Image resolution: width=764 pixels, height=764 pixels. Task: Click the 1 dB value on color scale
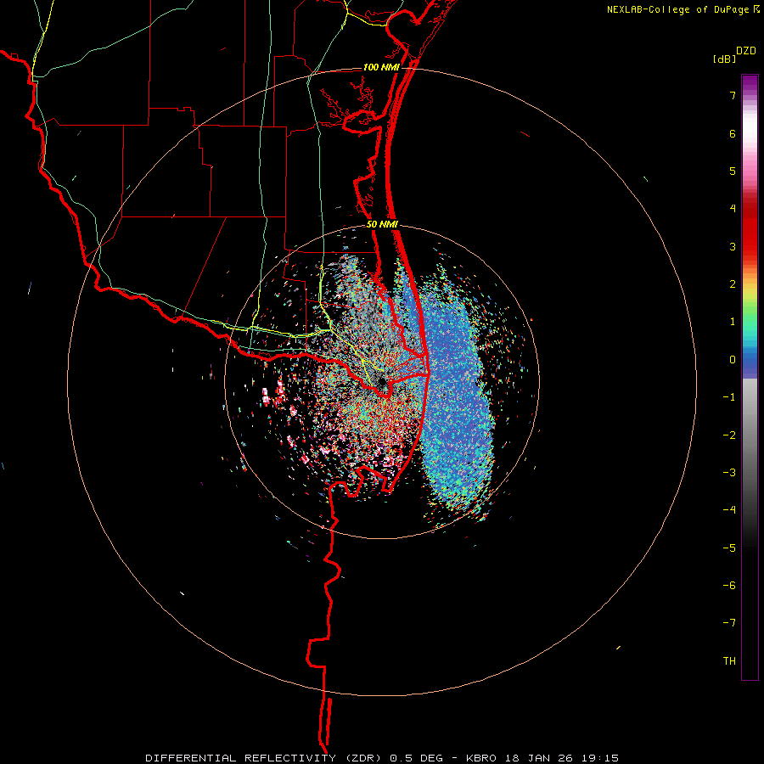point(733,322)
